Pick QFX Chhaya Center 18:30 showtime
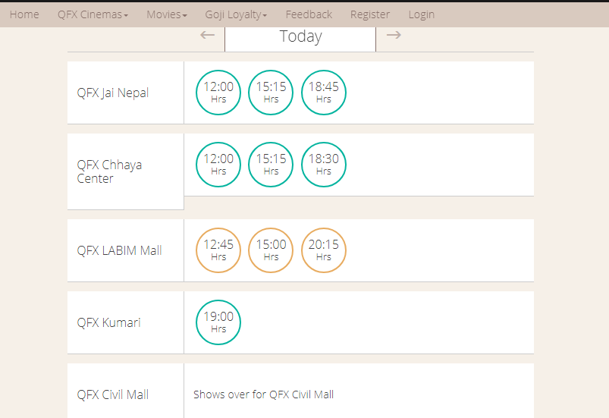This screenshot has width=609, height=418. (x=324, y=165)
